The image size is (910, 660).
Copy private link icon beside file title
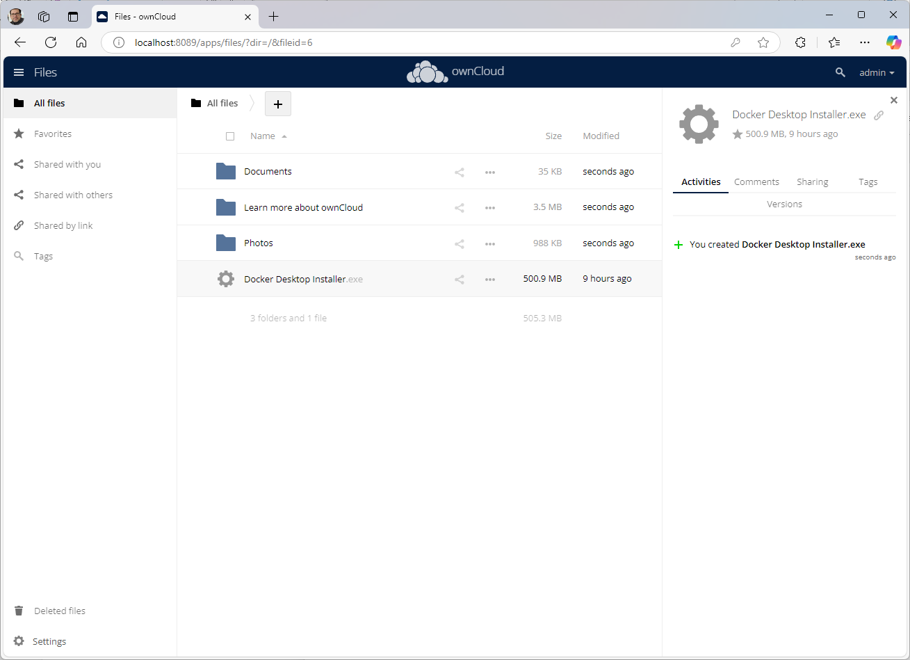(879, 115)
